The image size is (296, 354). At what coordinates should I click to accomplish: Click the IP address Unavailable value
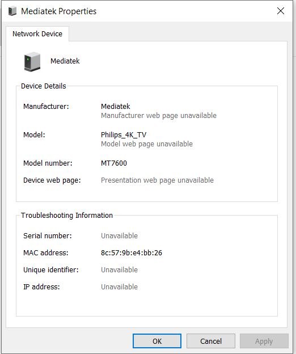pyautogui.click(x=119, y=286)
